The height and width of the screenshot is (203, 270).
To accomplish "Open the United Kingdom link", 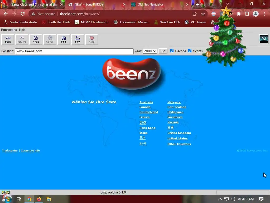I will point(179,133).
